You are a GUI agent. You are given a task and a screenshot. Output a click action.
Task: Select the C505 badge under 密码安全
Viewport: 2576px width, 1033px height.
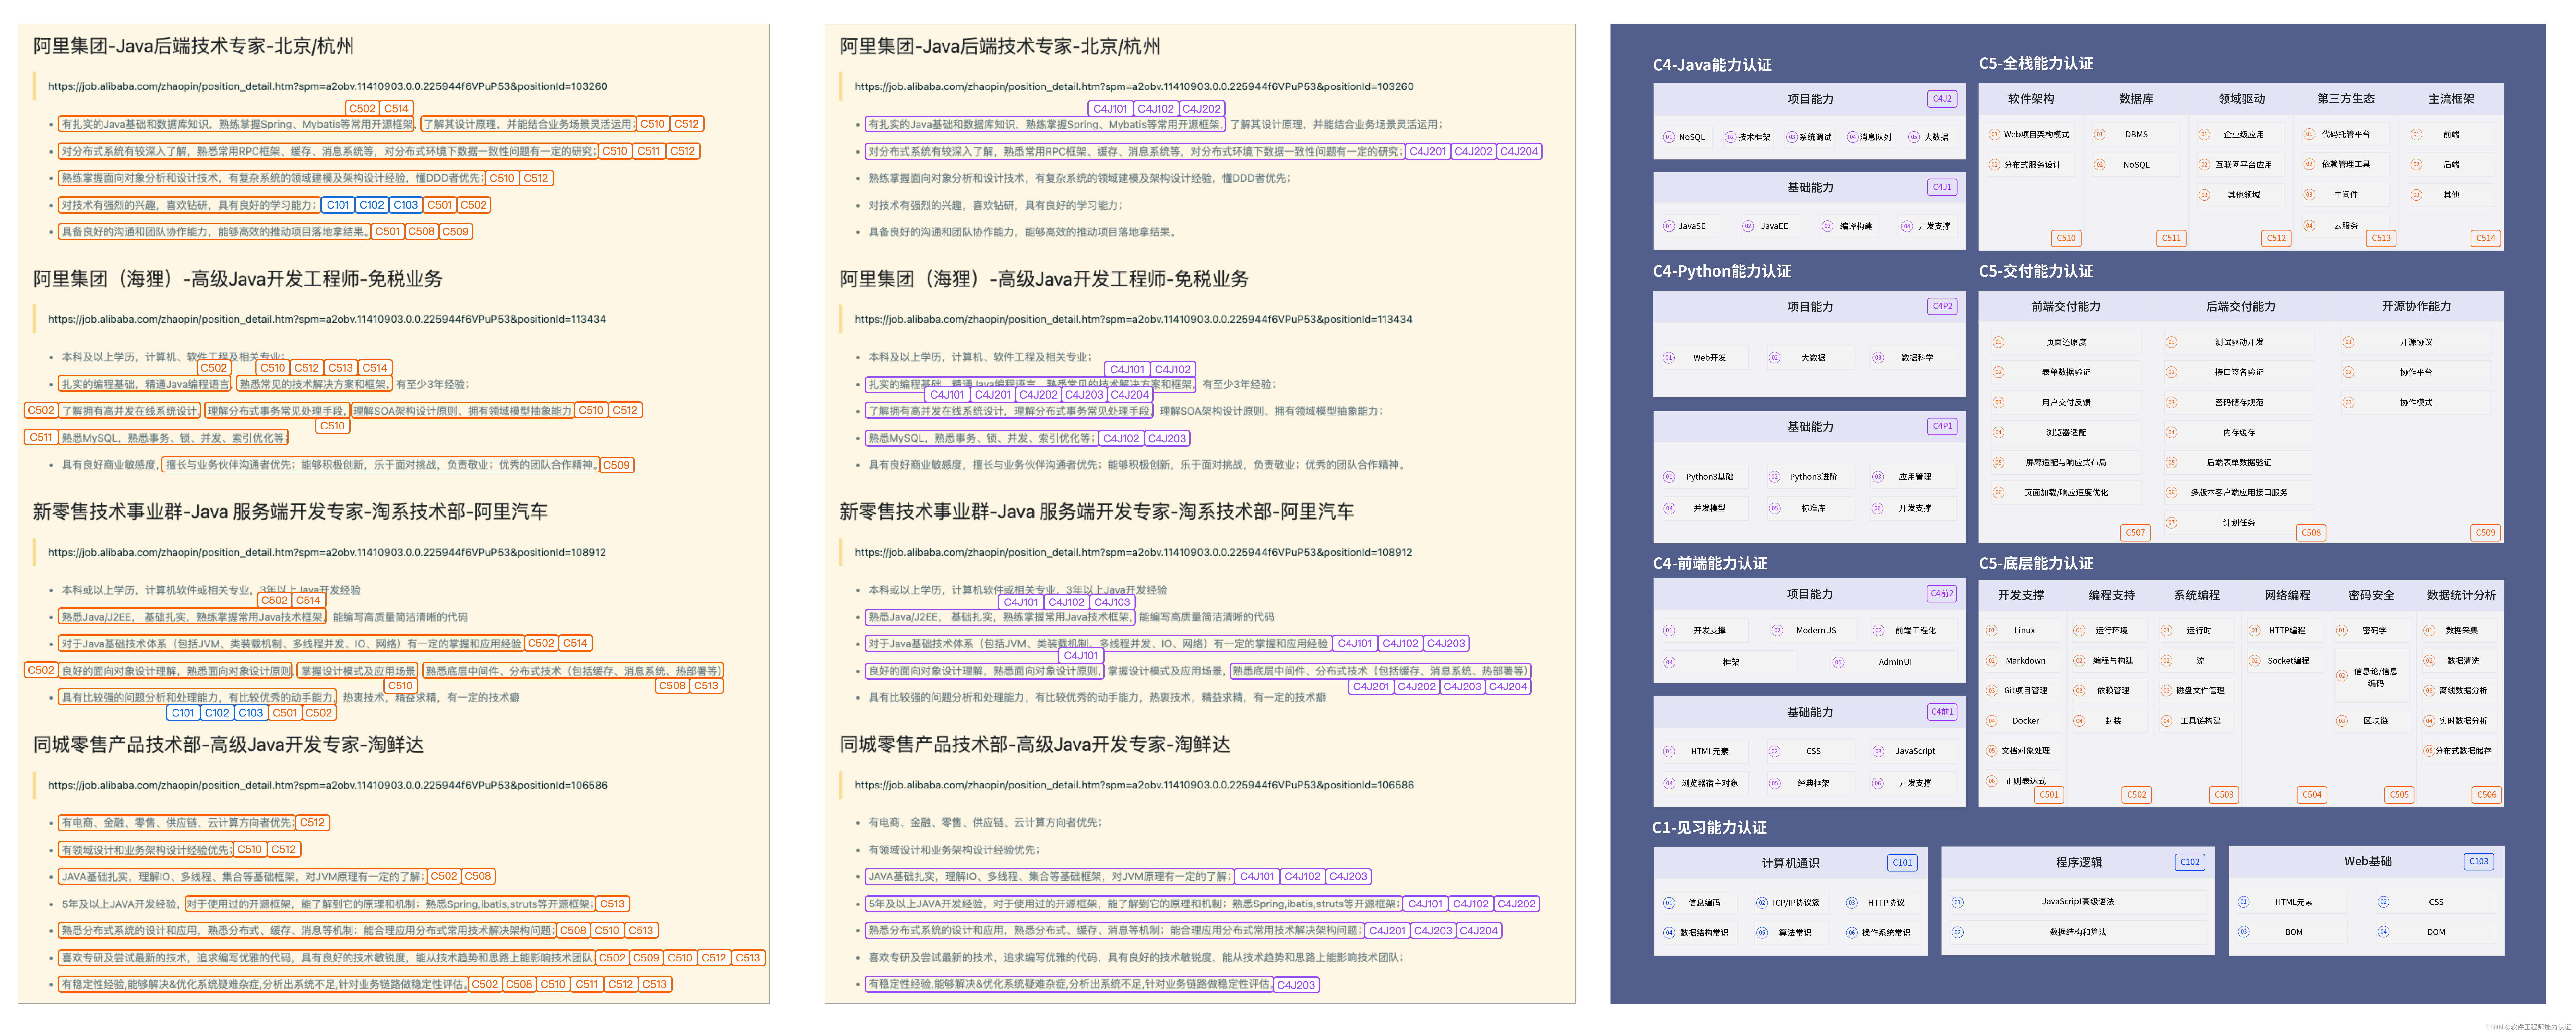coord(2399,795)
